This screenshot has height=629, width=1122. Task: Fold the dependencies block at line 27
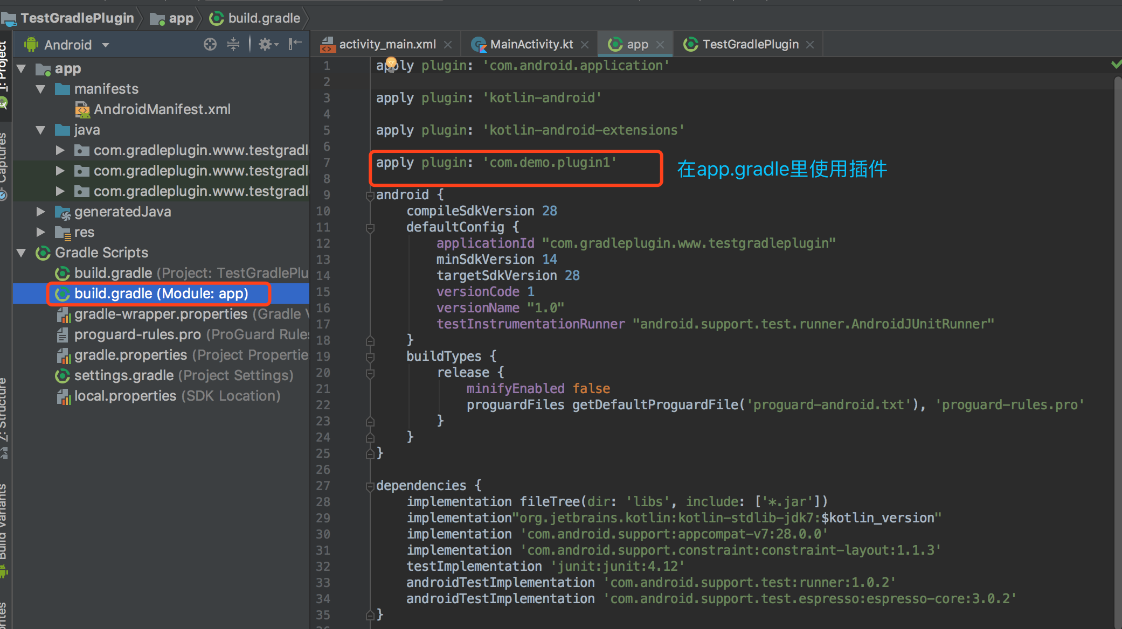coord(370,486)
